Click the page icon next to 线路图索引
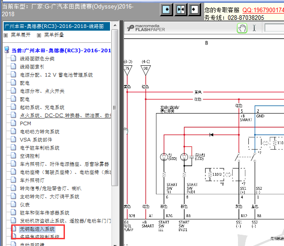 click(13, 66)
